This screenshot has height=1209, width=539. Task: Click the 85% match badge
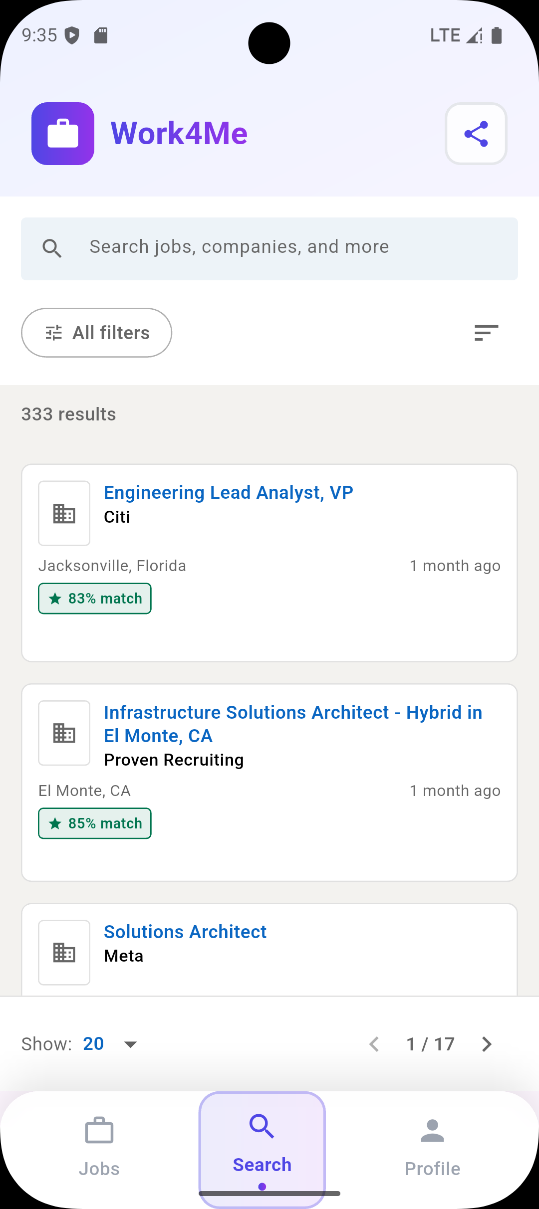[x=94, y=823]
